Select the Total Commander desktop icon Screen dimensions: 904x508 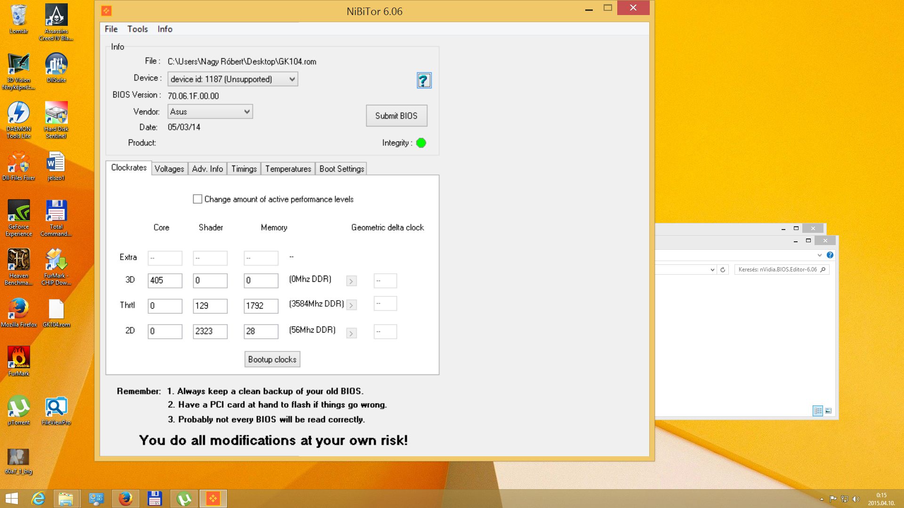56,217
